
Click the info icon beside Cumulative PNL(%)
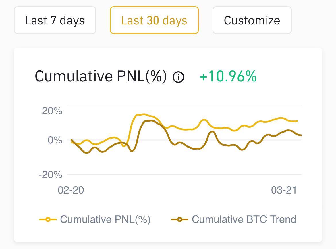(178, 77)
